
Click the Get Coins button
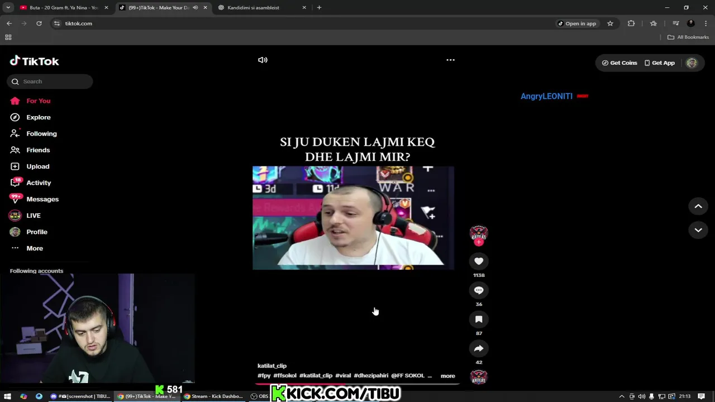point(619,63)
